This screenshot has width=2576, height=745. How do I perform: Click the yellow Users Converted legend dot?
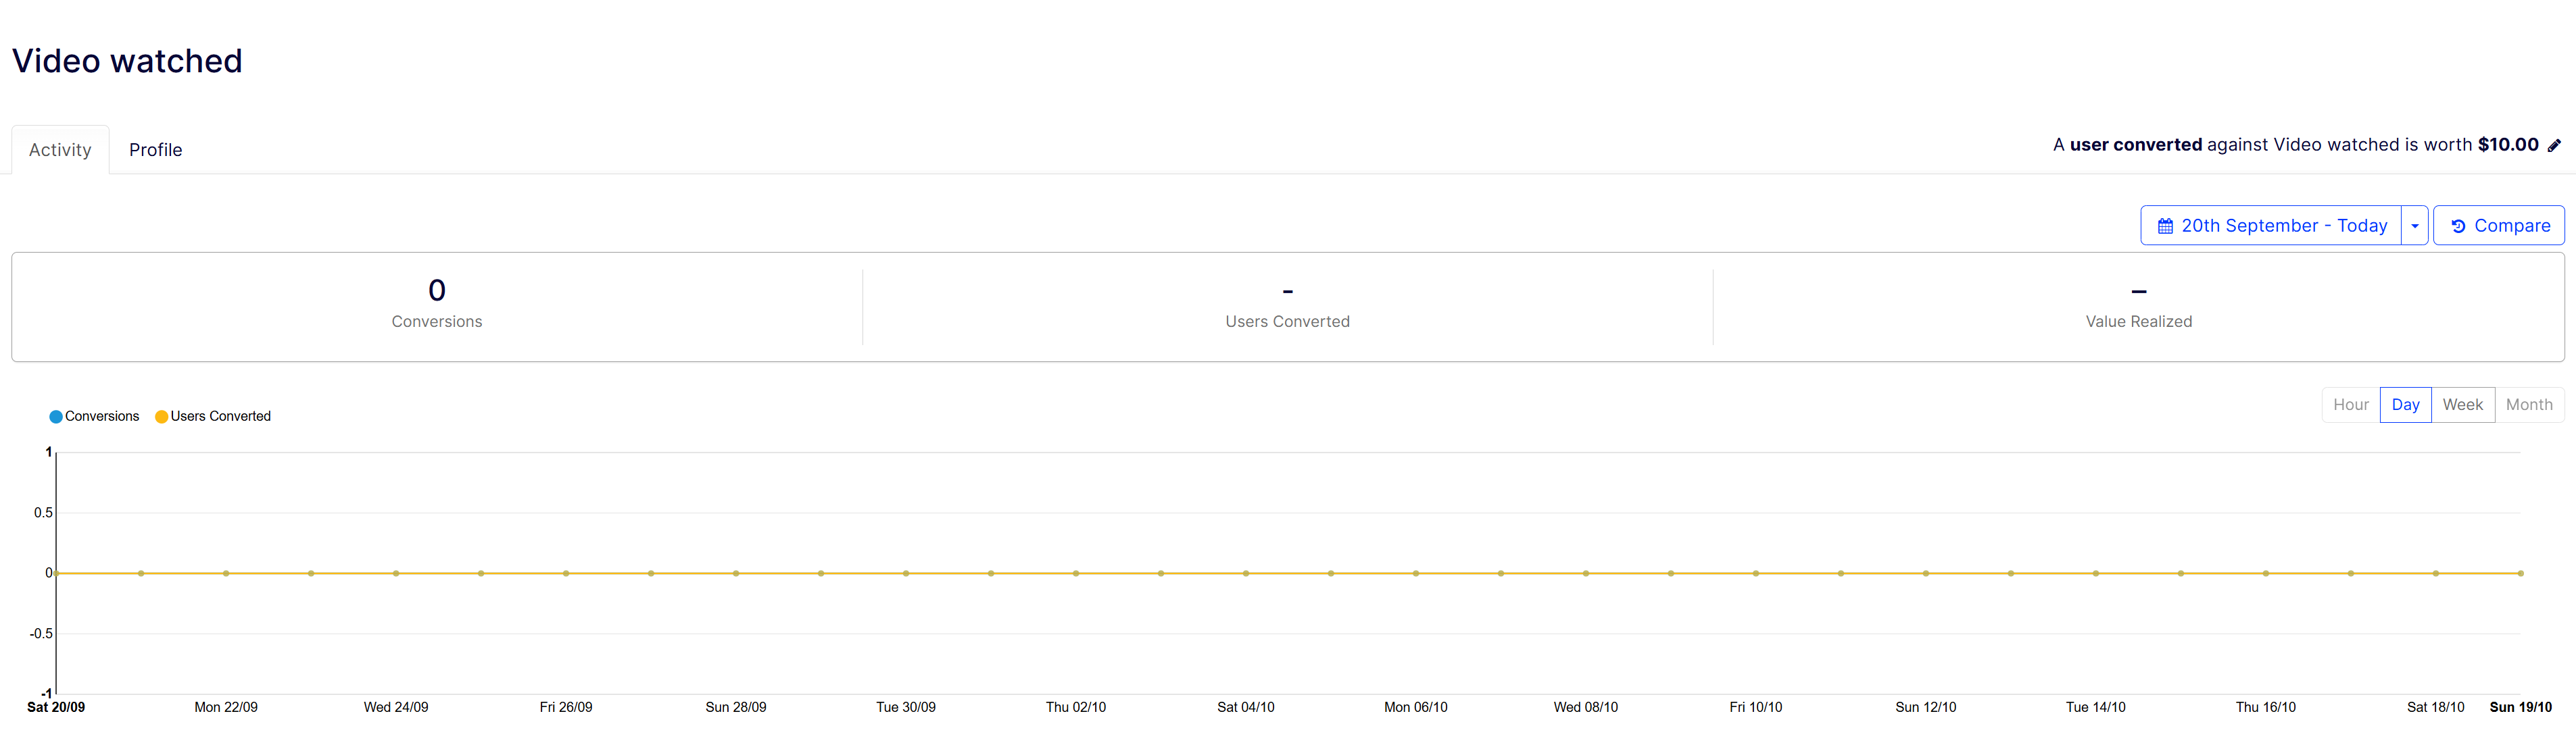coord(161,417)
